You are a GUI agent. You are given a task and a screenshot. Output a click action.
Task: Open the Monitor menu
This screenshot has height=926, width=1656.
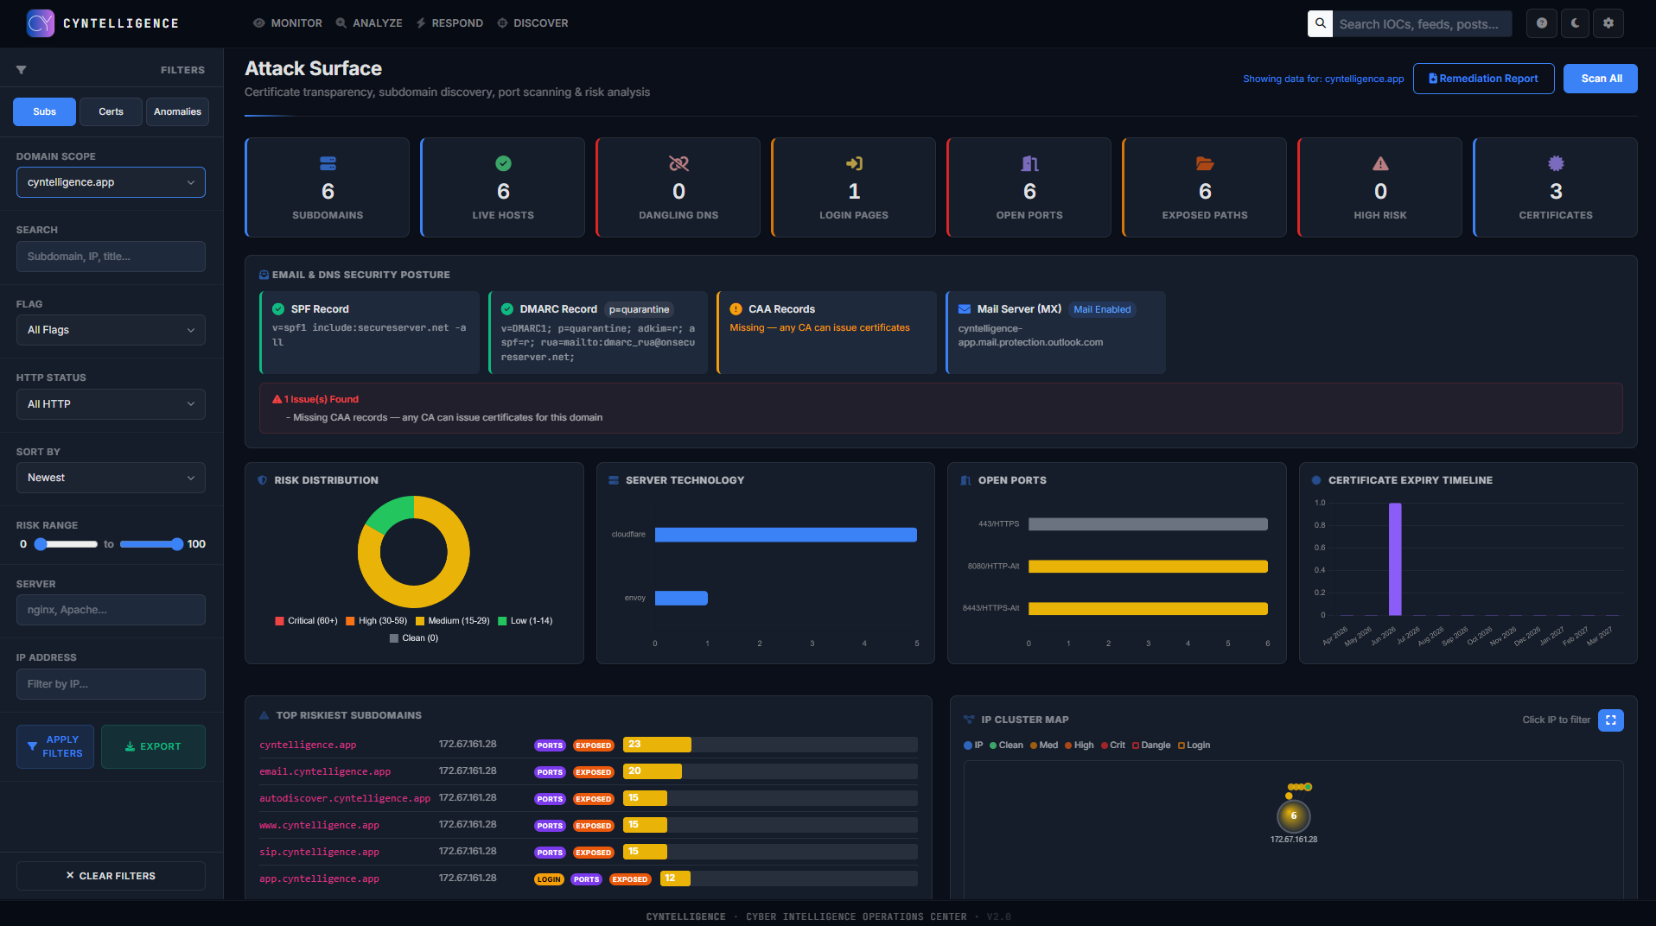288,23
